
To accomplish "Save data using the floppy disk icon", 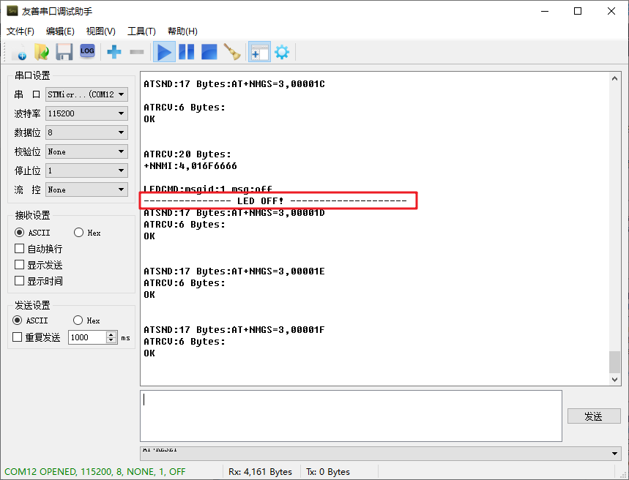I will [64, 52].
